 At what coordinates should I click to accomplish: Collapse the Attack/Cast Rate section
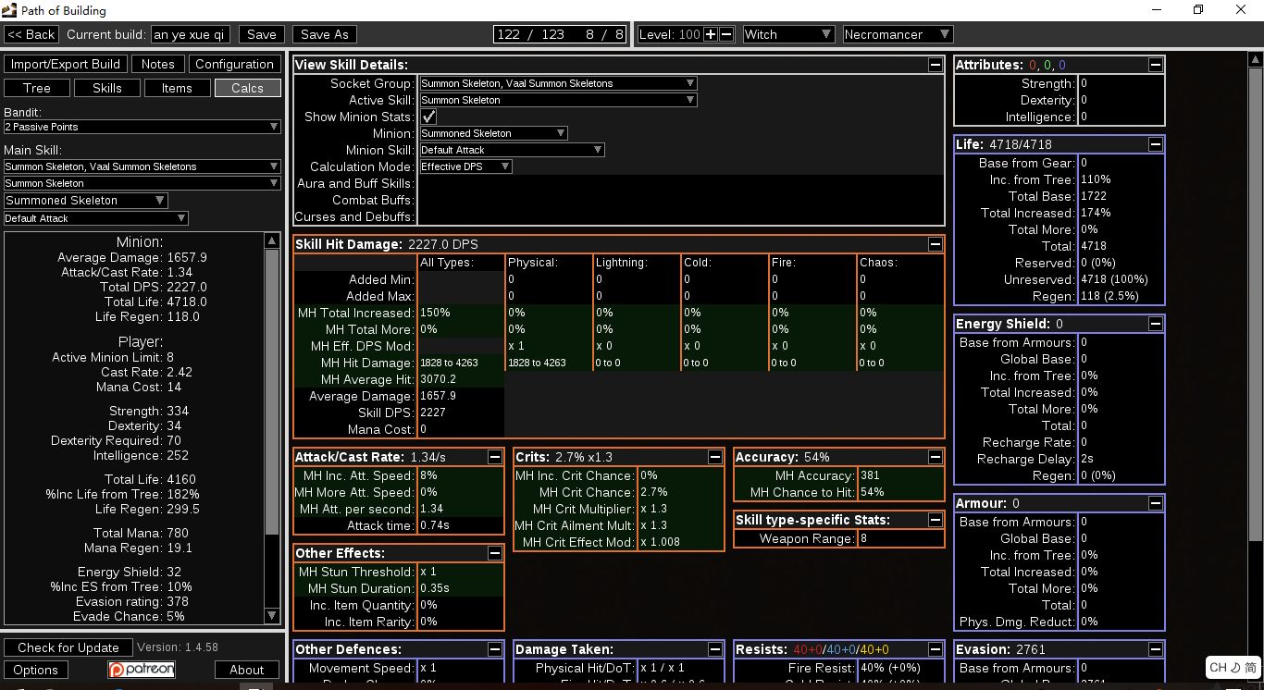point(495,457)
